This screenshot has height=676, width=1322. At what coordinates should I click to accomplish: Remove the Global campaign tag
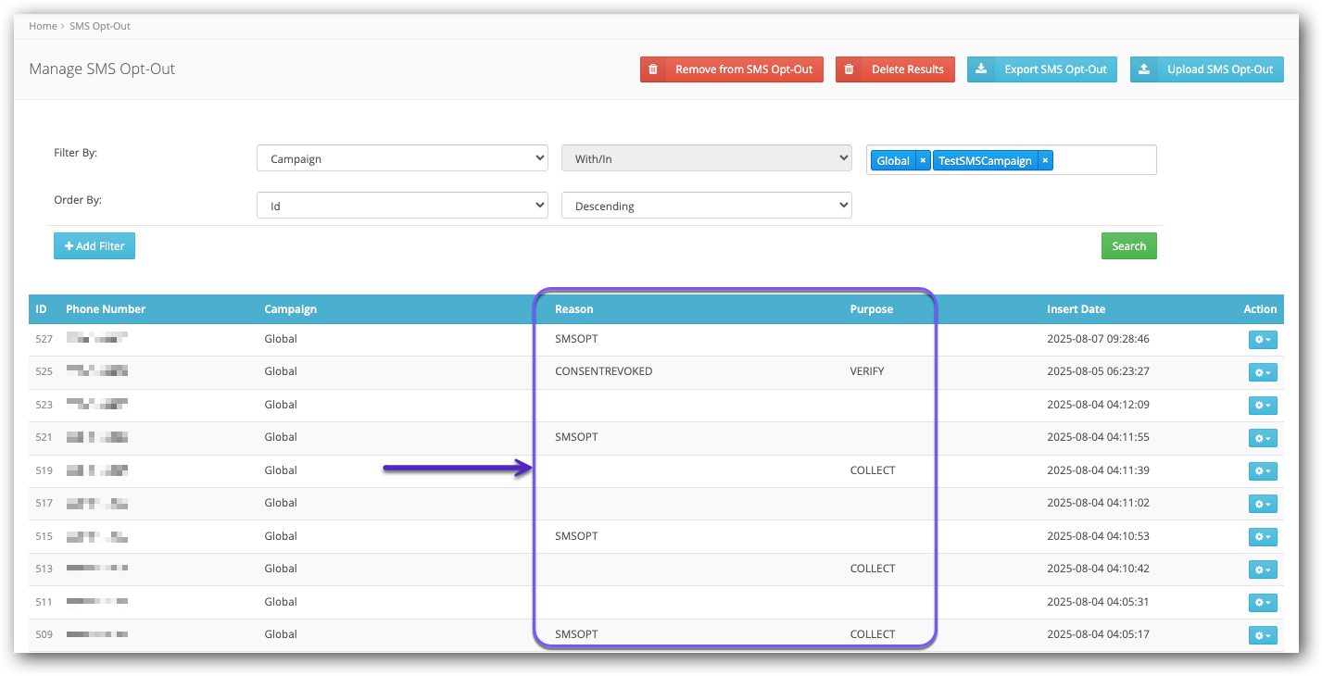923,160
